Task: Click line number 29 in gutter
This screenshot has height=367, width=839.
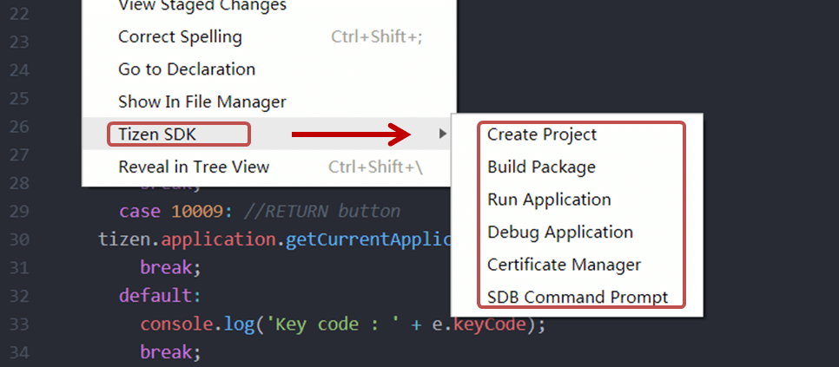Action: coord(19,211)
